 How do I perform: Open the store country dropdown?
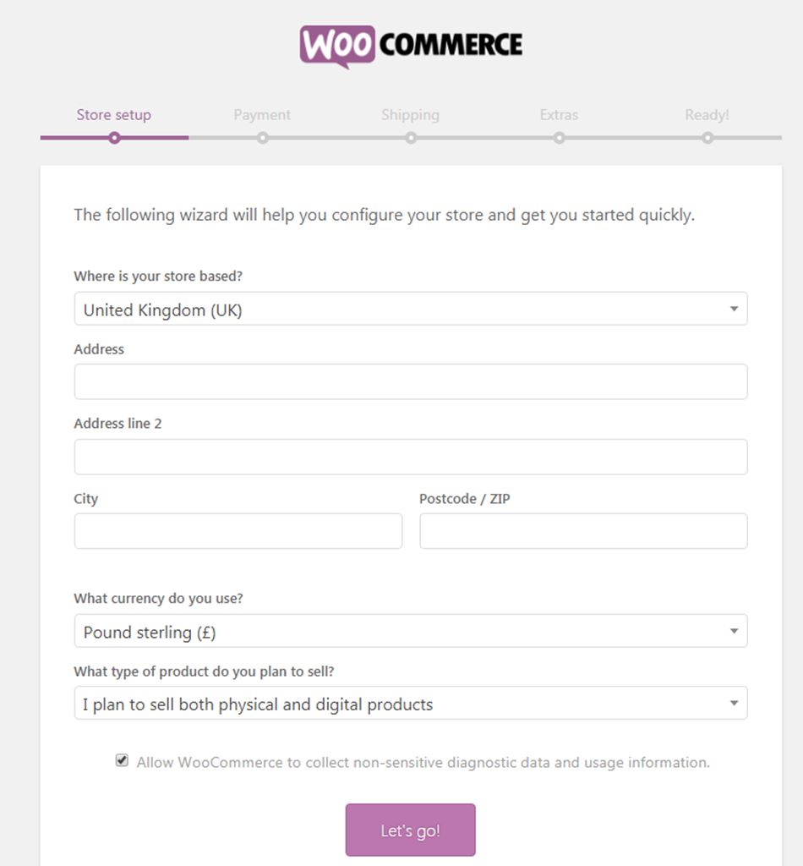point(411,310)
